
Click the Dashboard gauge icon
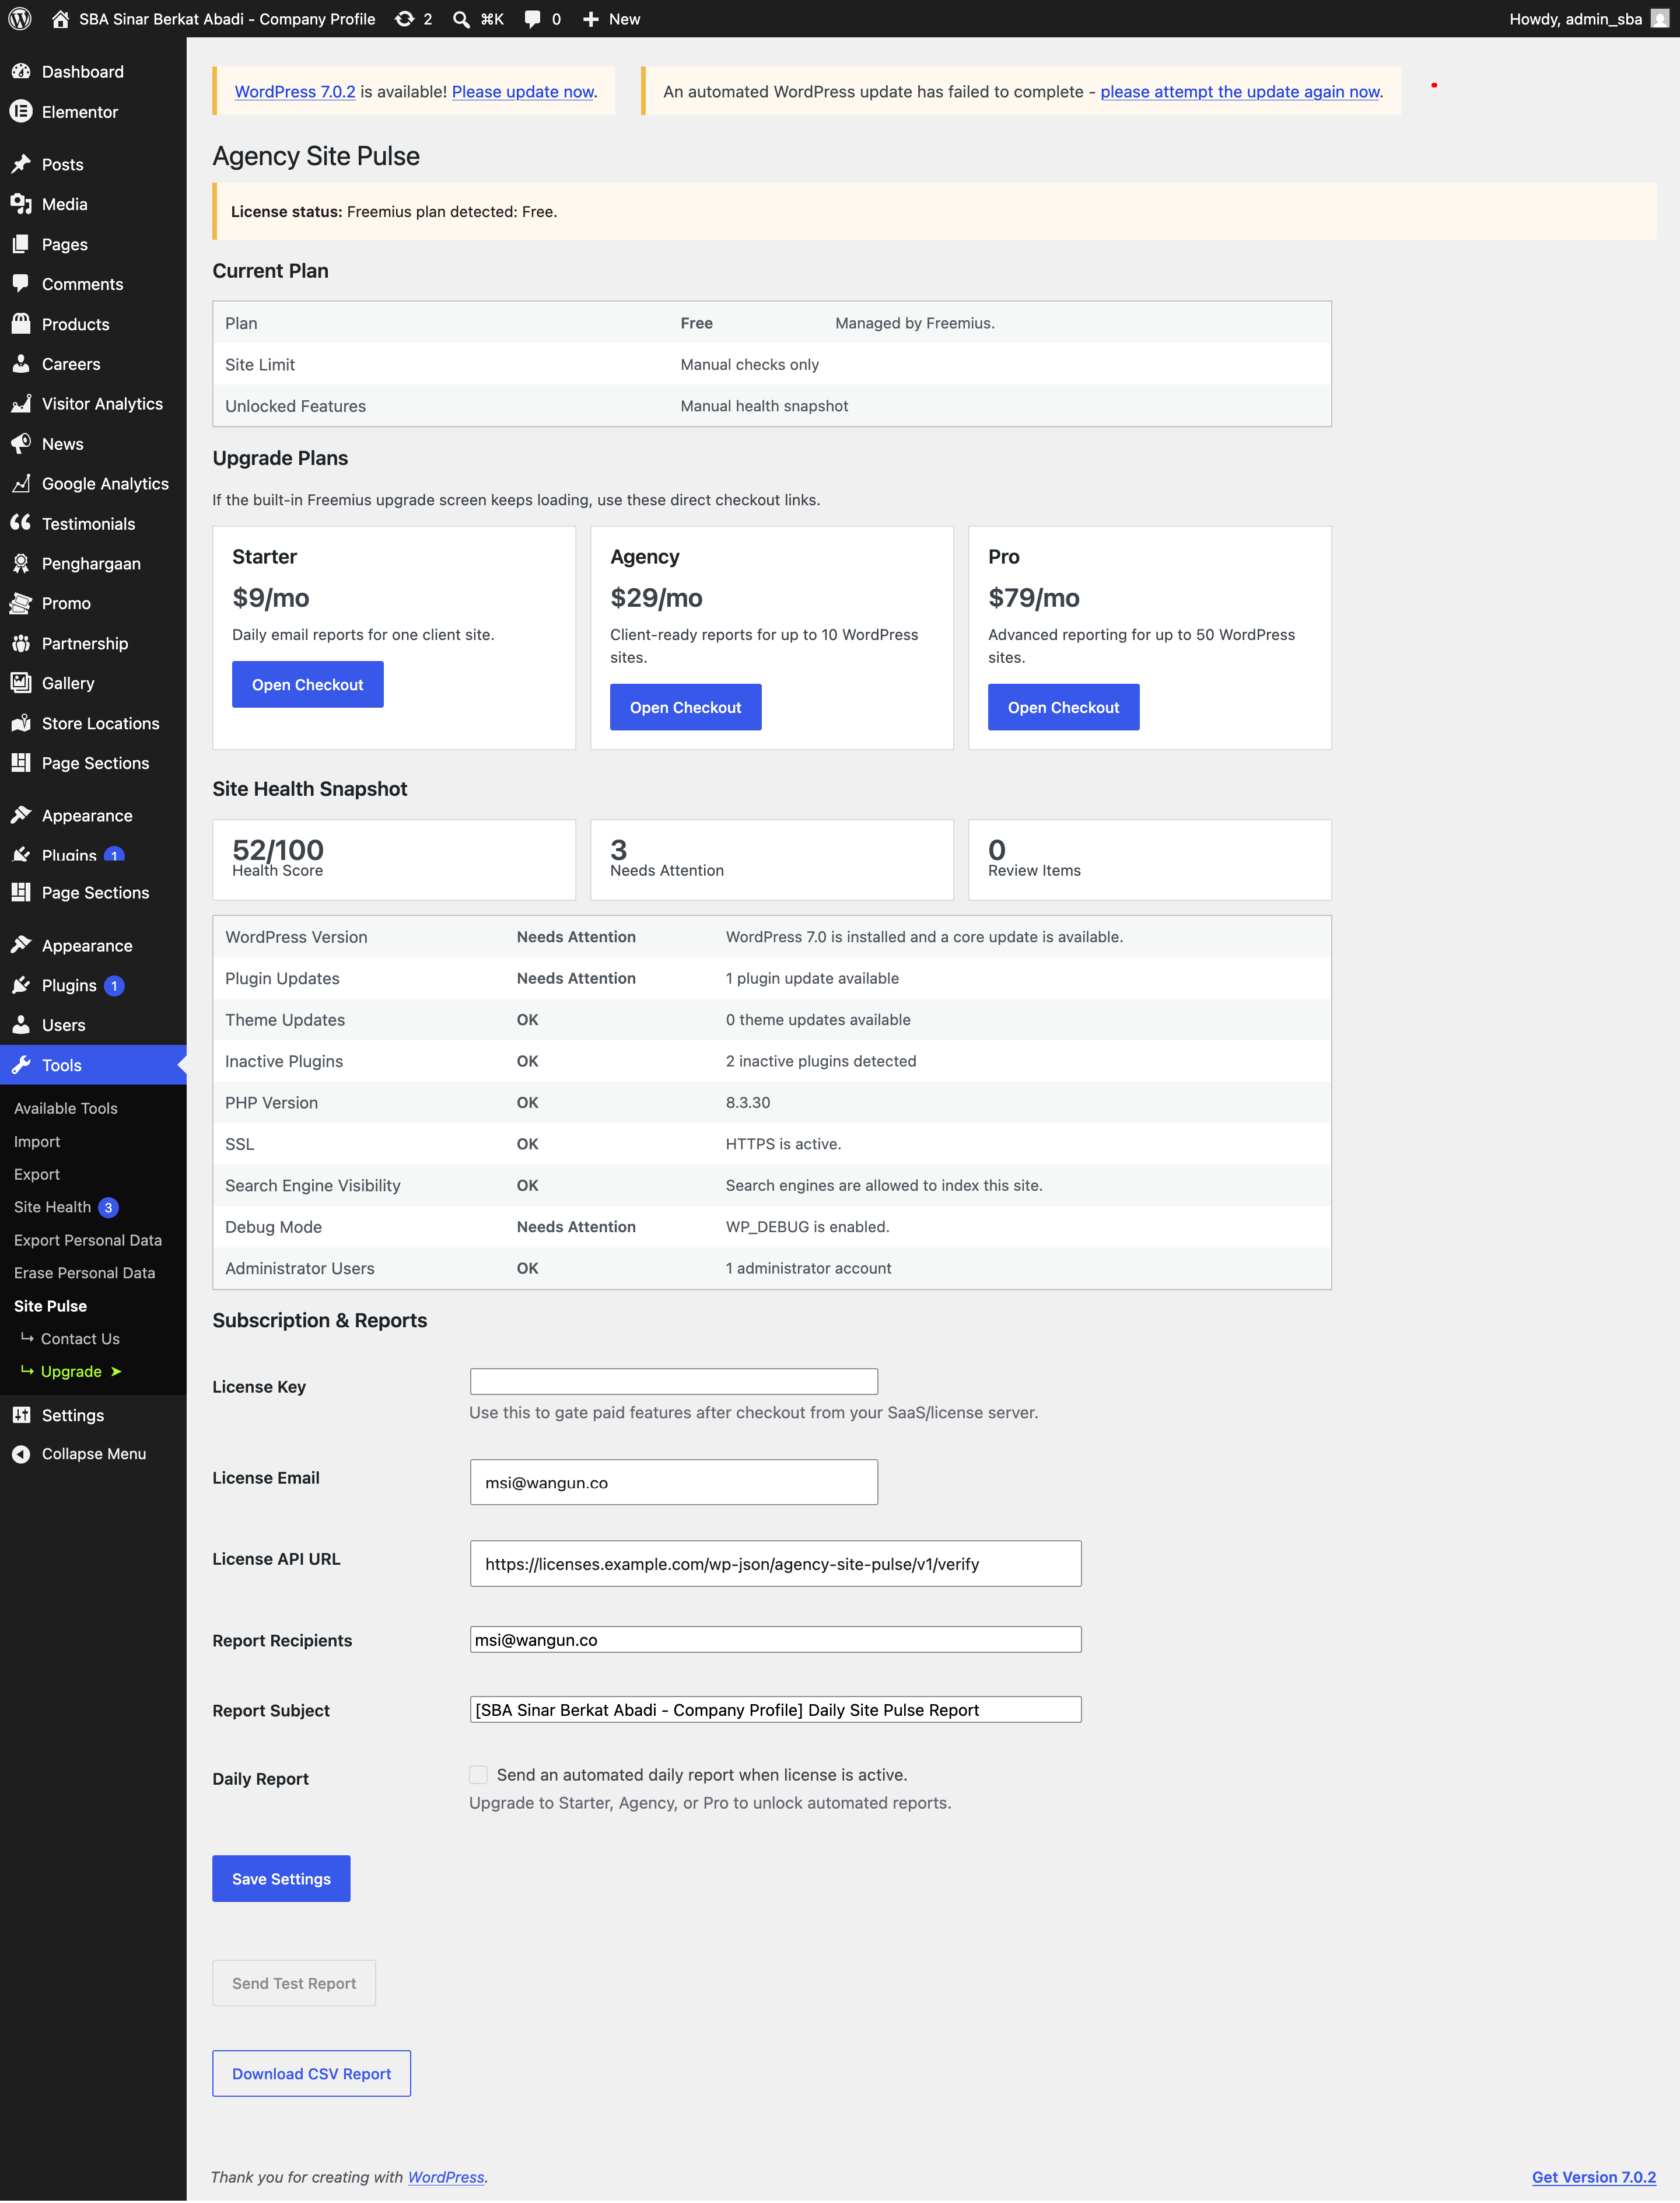pyautogui.click(x=21, y=72)
